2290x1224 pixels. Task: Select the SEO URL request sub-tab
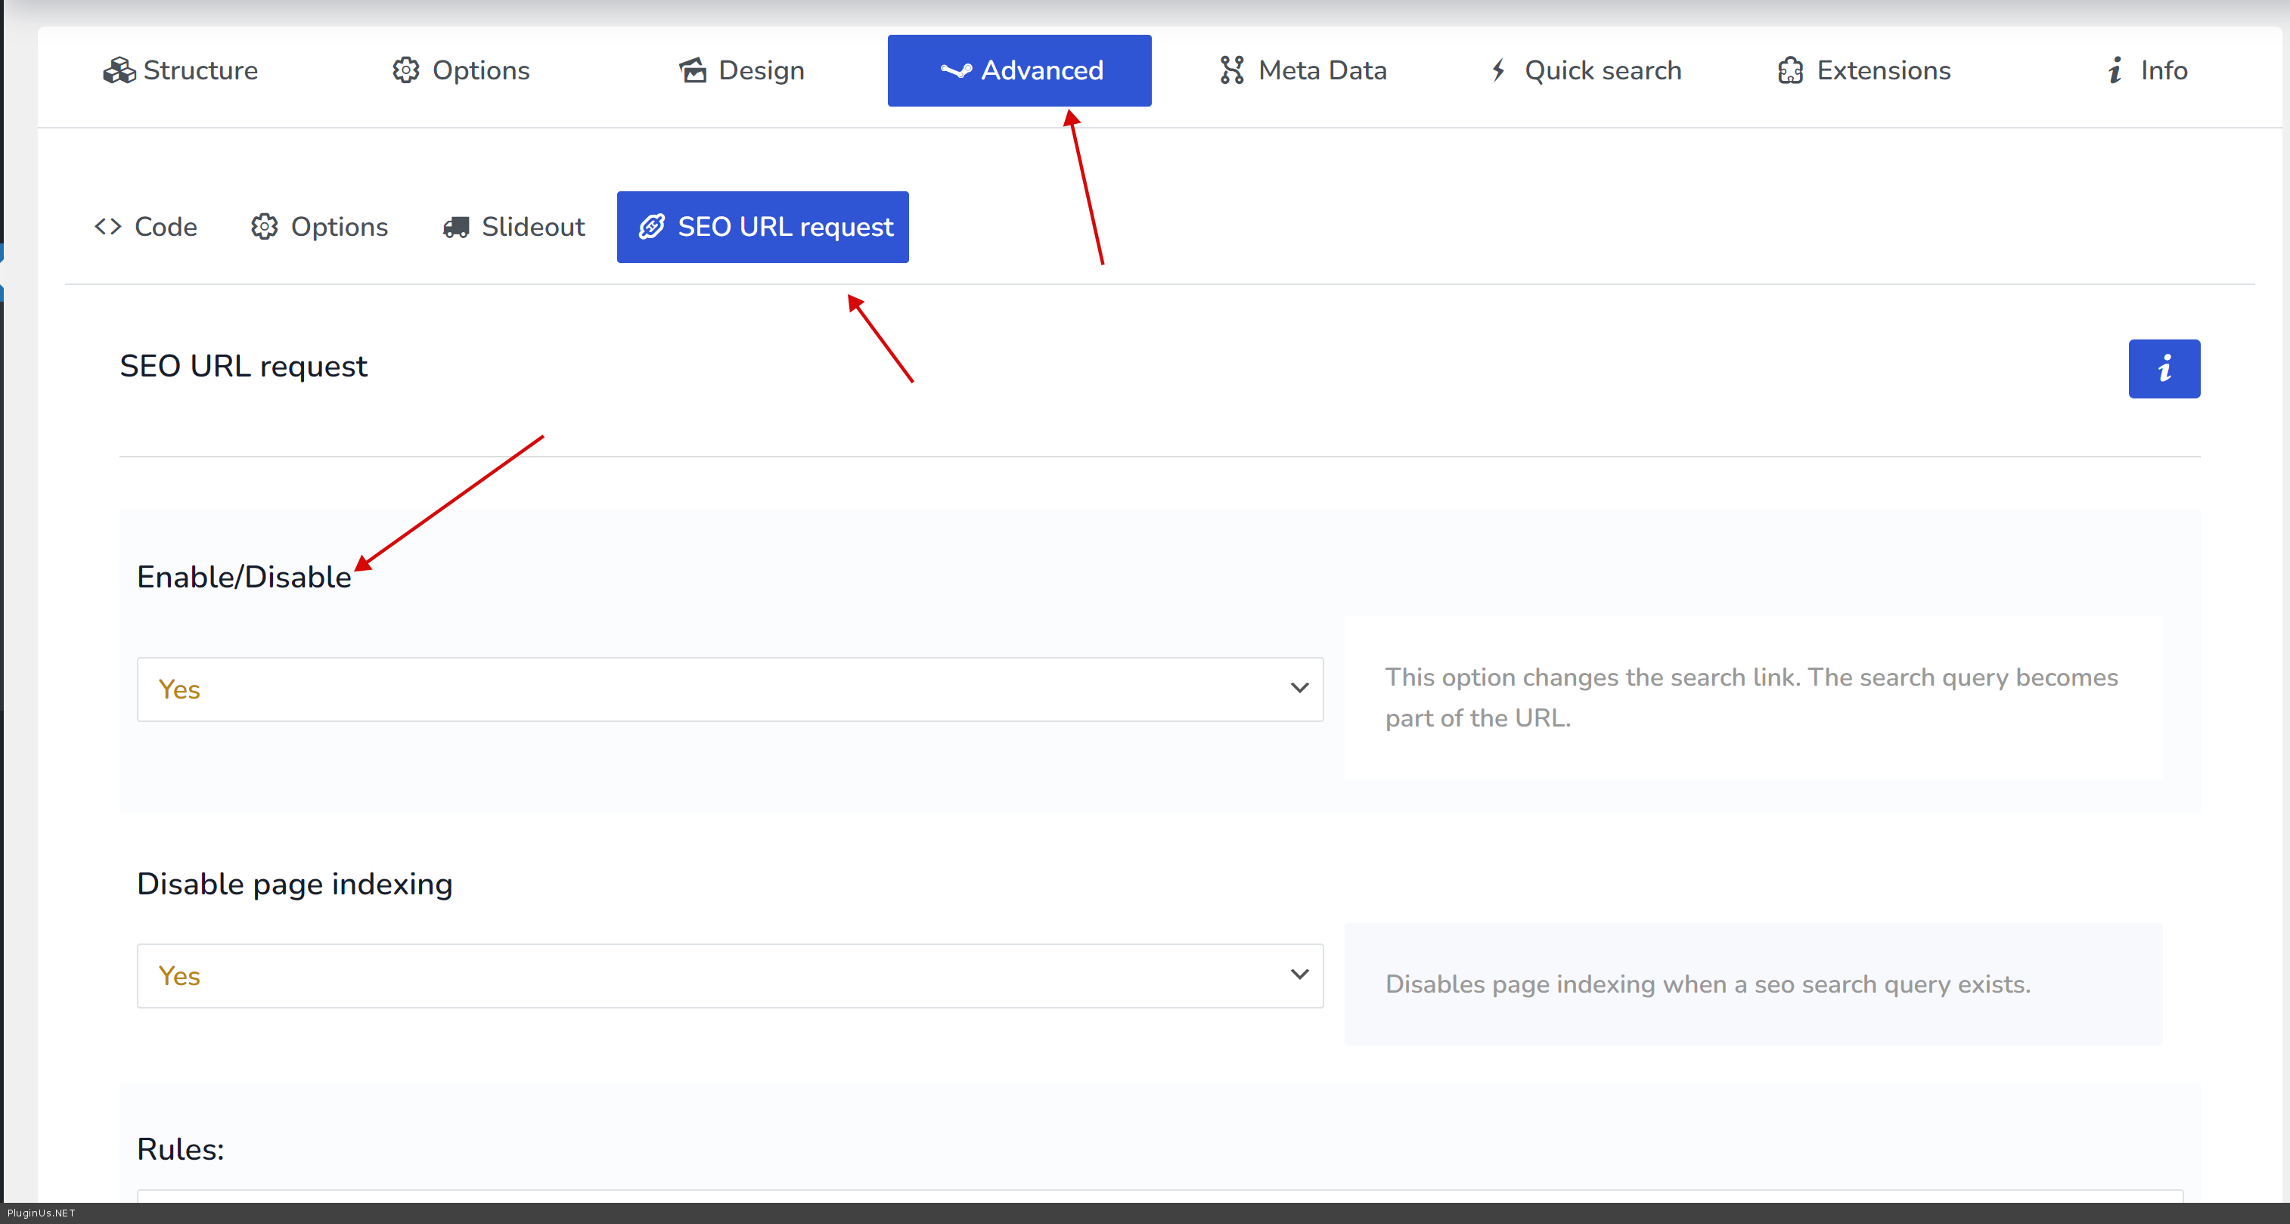763,227
